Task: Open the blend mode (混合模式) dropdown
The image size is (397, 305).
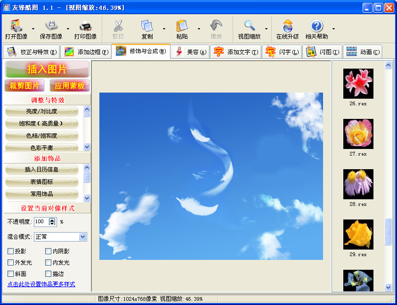Action: coord(83,237)
